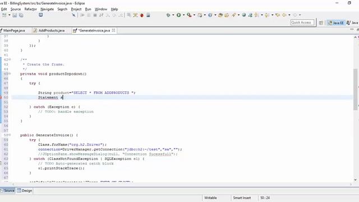Click the Step Return icon
The height and width of the screenshot is (202, 359).
[x=121, y=15]
